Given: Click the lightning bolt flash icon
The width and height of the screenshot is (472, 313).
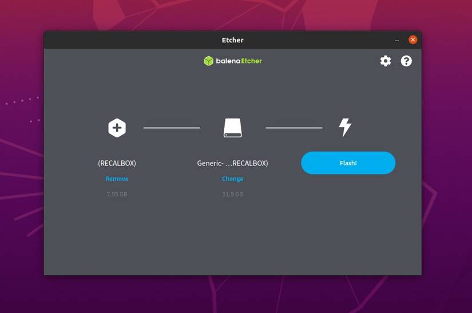Looking at the screenshot, I should point(345,127).
